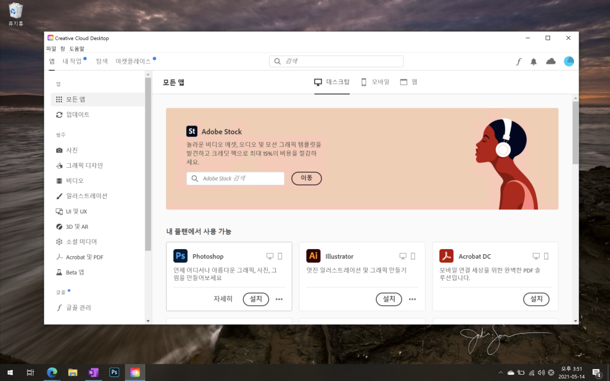
Task: Click the Acrobat 및 PDF icon in sidebar
Action: coord(59,257)
